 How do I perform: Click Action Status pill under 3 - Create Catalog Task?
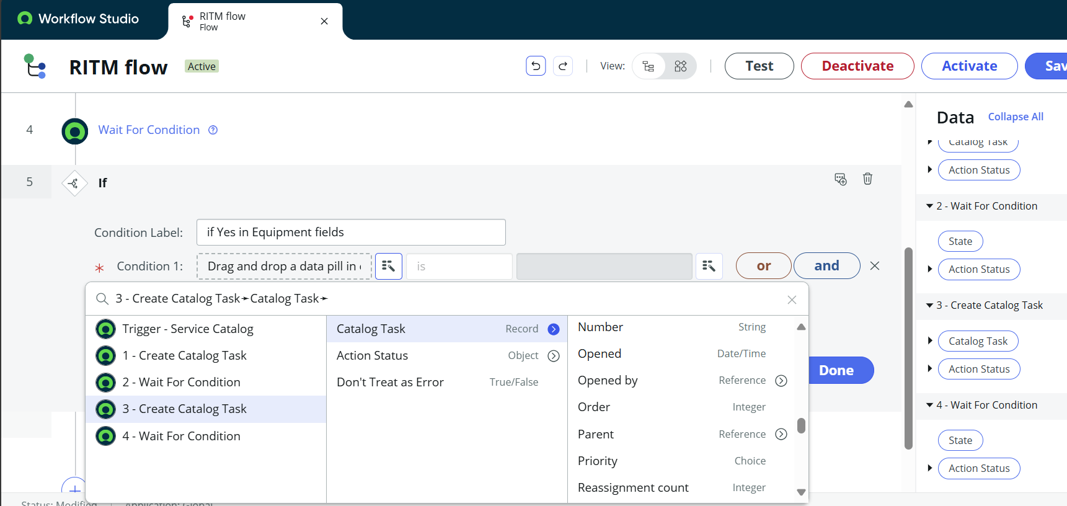point(979,369)
